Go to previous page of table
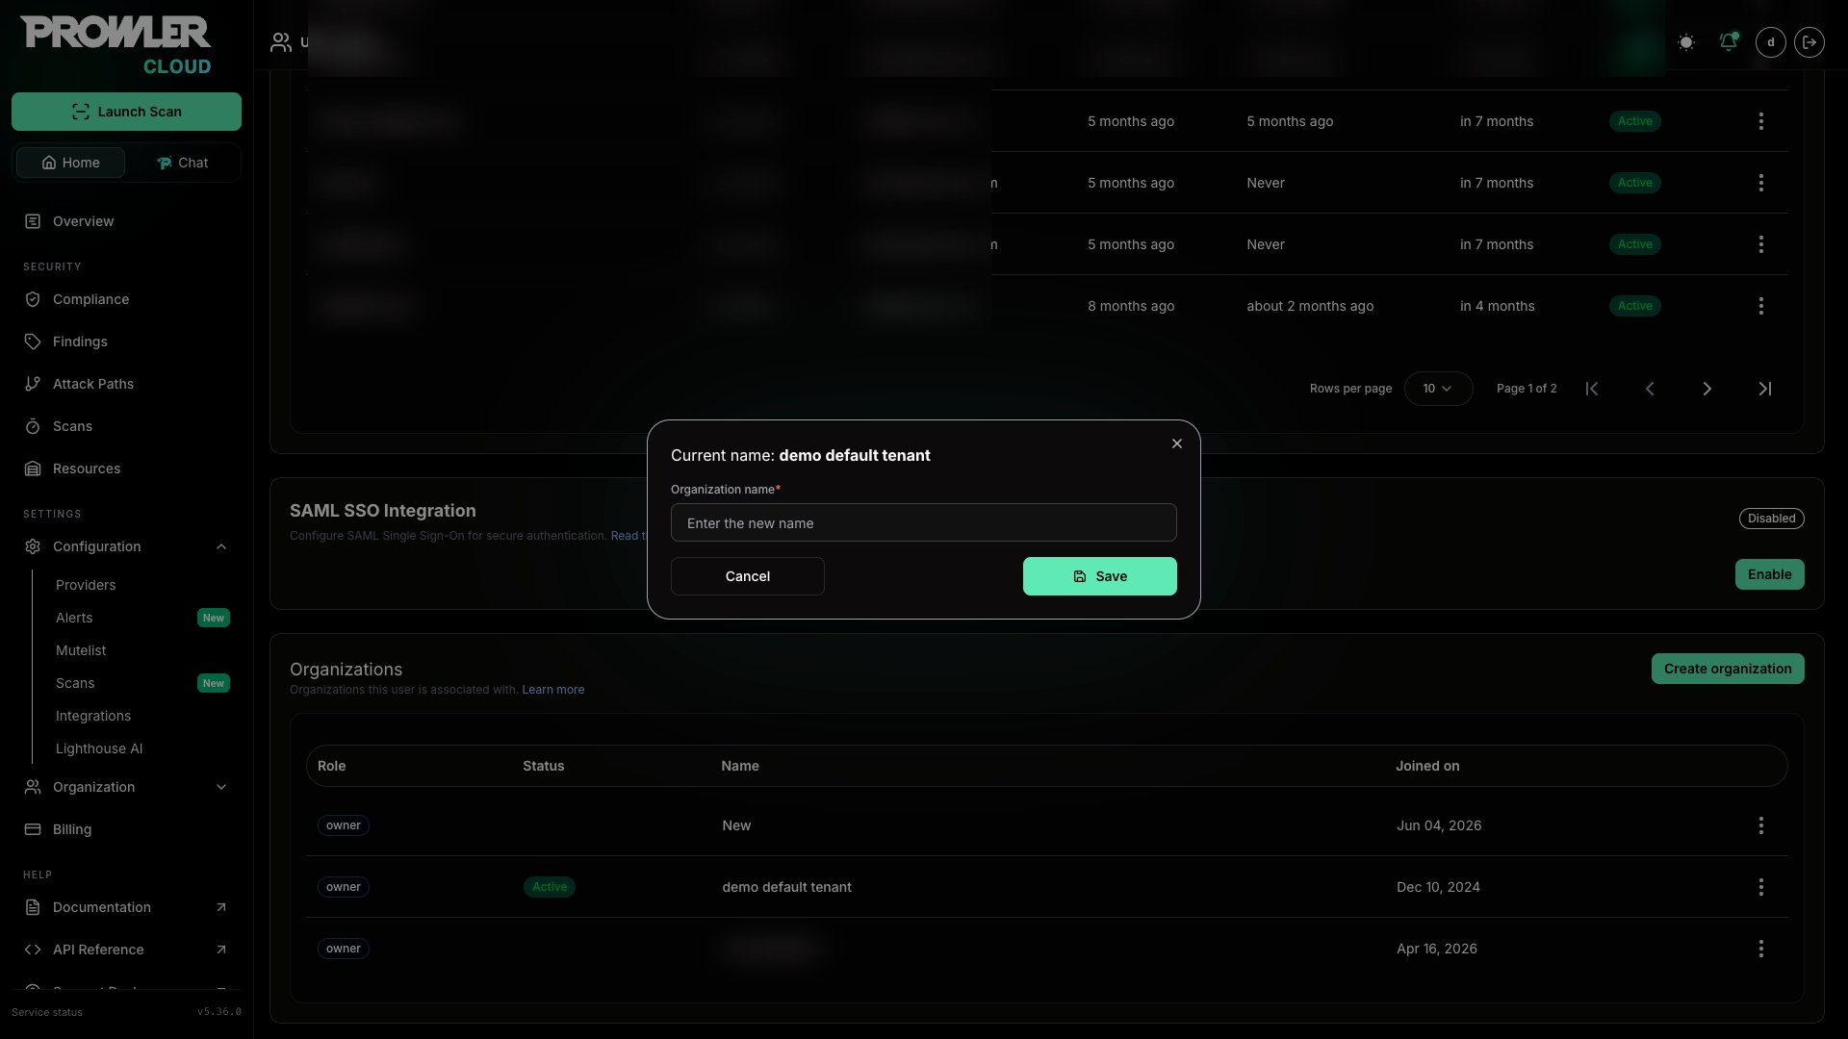The height and width of the screenshot is (1039, 1848). (1650, 389)
